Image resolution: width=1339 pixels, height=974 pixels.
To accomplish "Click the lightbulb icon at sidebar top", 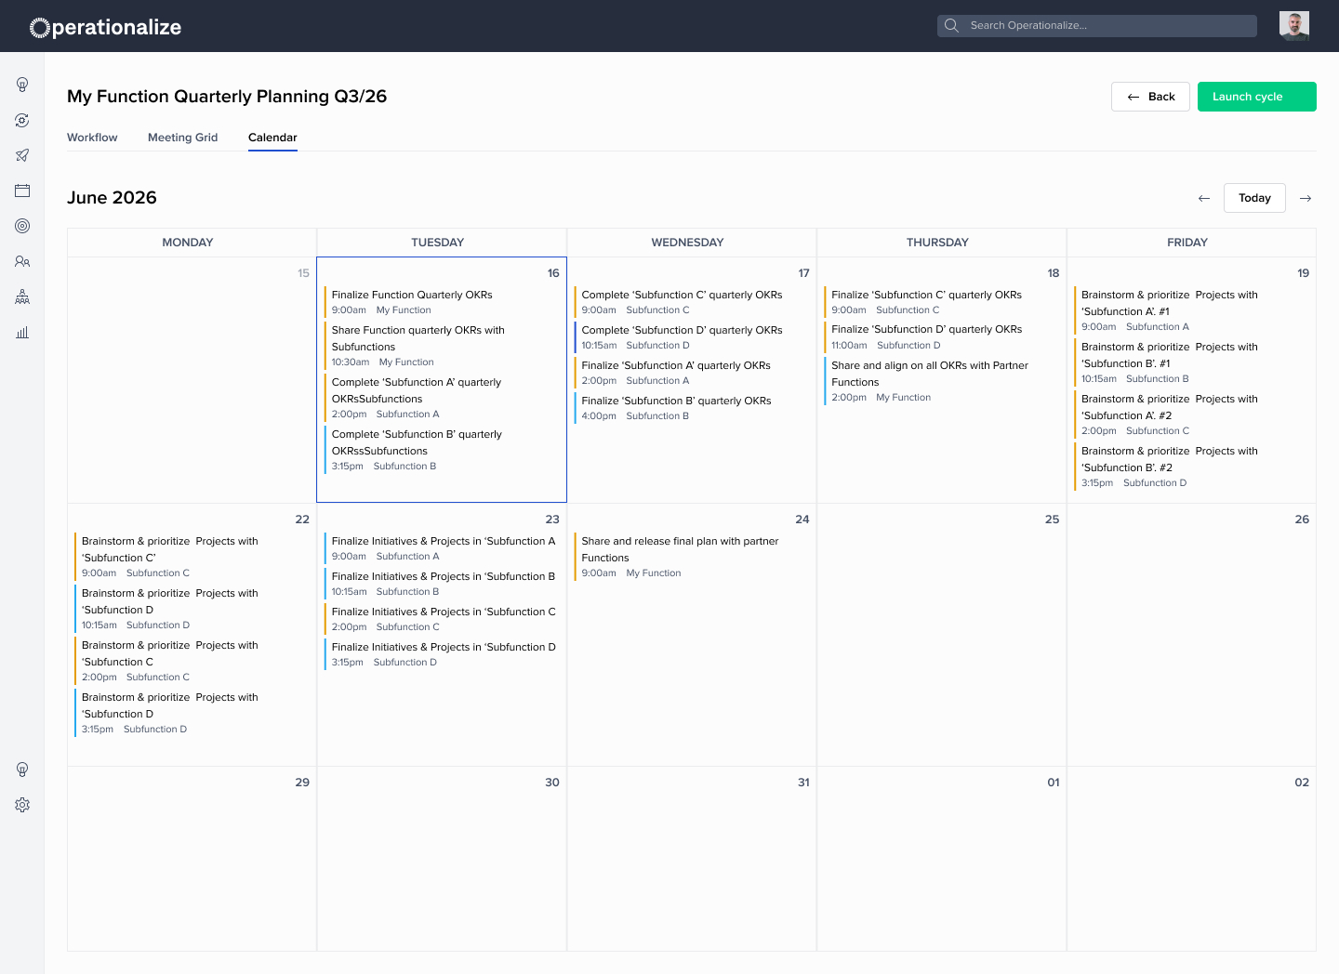I will click(22, 85).
